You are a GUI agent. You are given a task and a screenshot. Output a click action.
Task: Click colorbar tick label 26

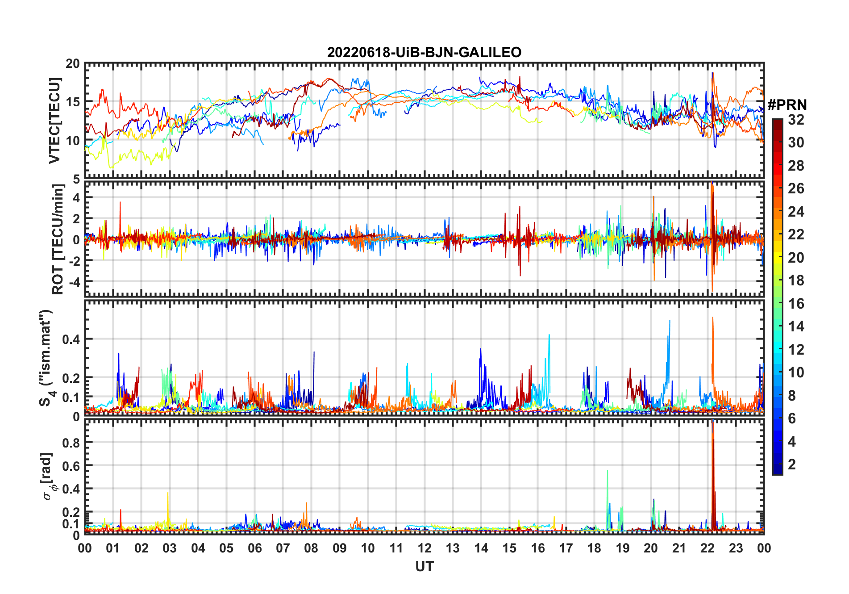point(796,188)
